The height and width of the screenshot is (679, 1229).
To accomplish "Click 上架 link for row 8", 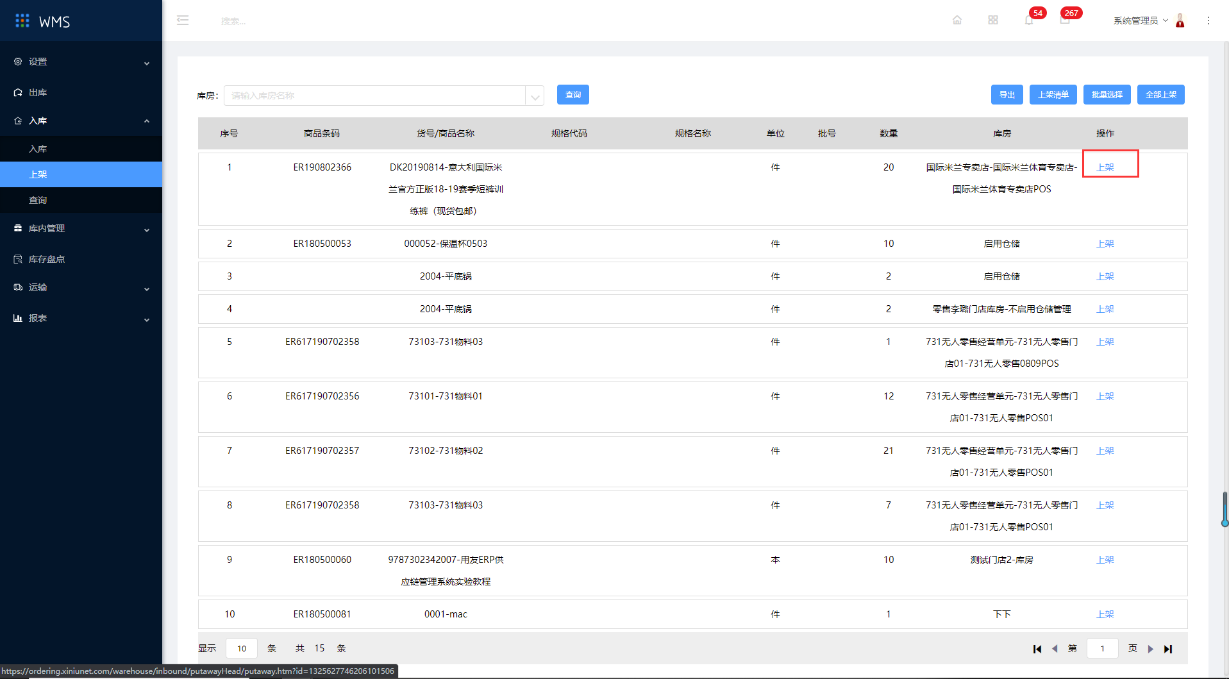I will [x=1105, y=505].
